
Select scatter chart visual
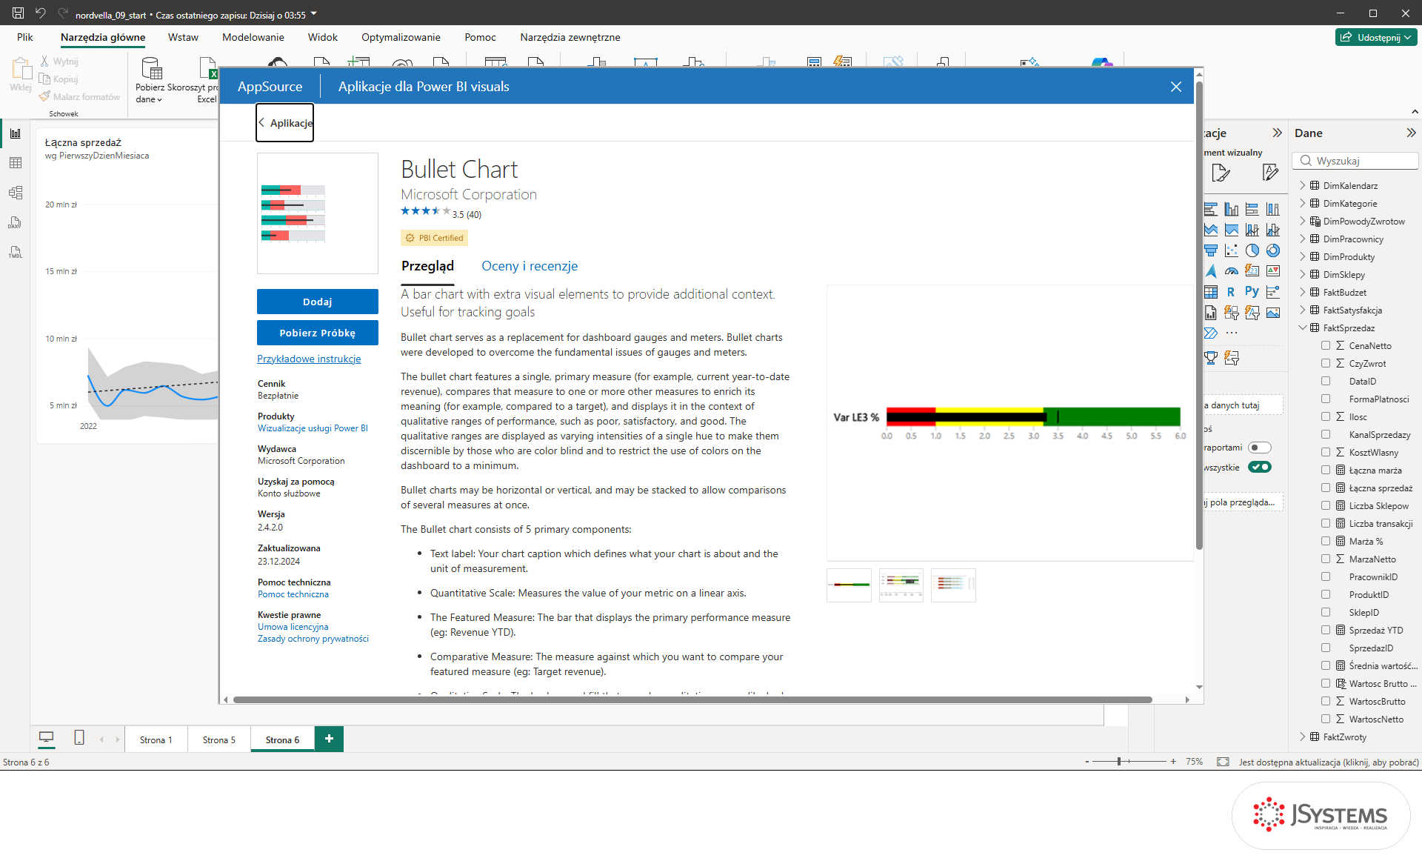[1232, 250]
